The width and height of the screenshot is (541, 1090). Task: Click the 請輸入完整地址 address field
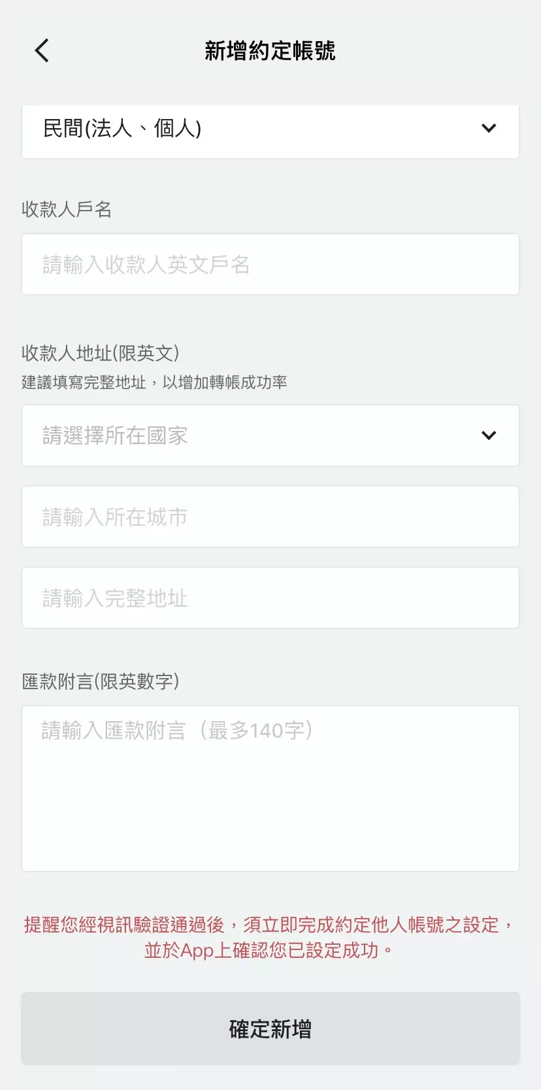point(270,598)
